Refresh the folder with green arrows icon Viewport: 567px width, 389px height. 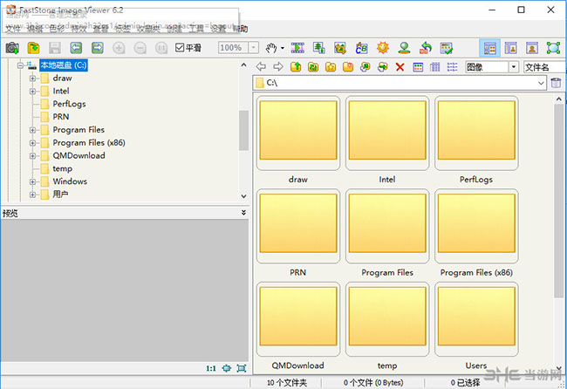coord(313,67)
